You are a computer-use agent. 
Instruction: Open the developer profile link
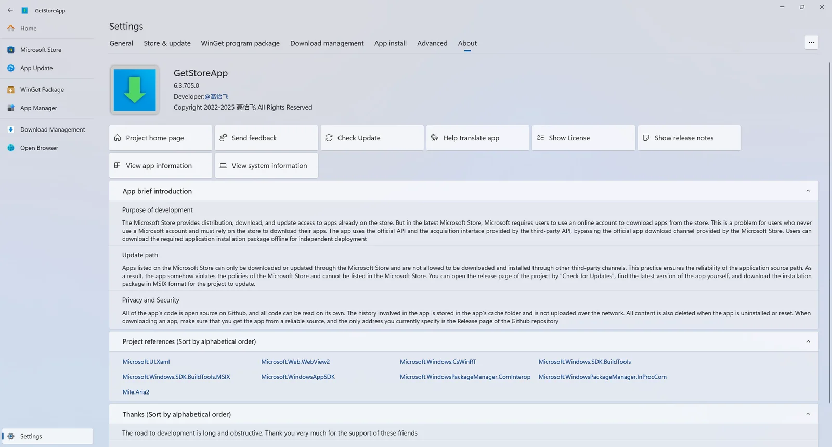pos(216,97)
